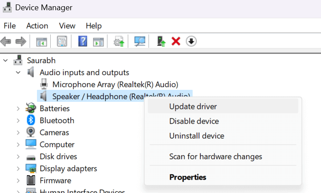Select the Display adapters label
321x193 pixels.
pyautogui.click(x=69, y=169)
